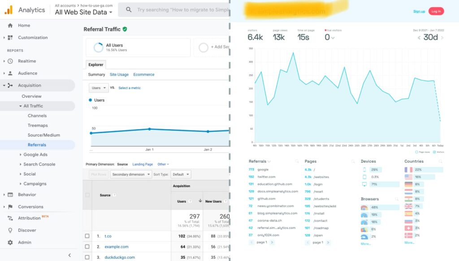Click the Referrals search magnifier icon
Image resolution: width=459 pixels, height=261 pixels.
click(297, 161)
